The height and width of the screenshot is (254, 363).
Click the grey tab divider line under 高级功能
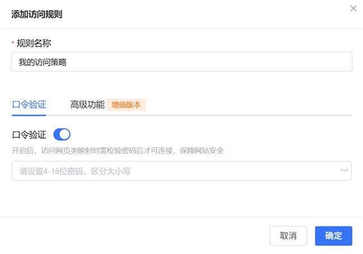[88, 115]
